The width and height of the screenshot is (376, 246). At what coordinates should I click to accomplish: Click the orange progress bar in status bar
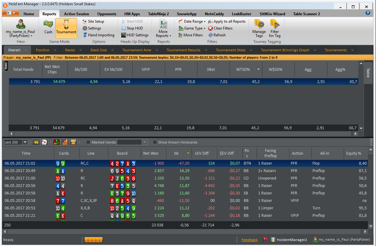click(93, 240)
